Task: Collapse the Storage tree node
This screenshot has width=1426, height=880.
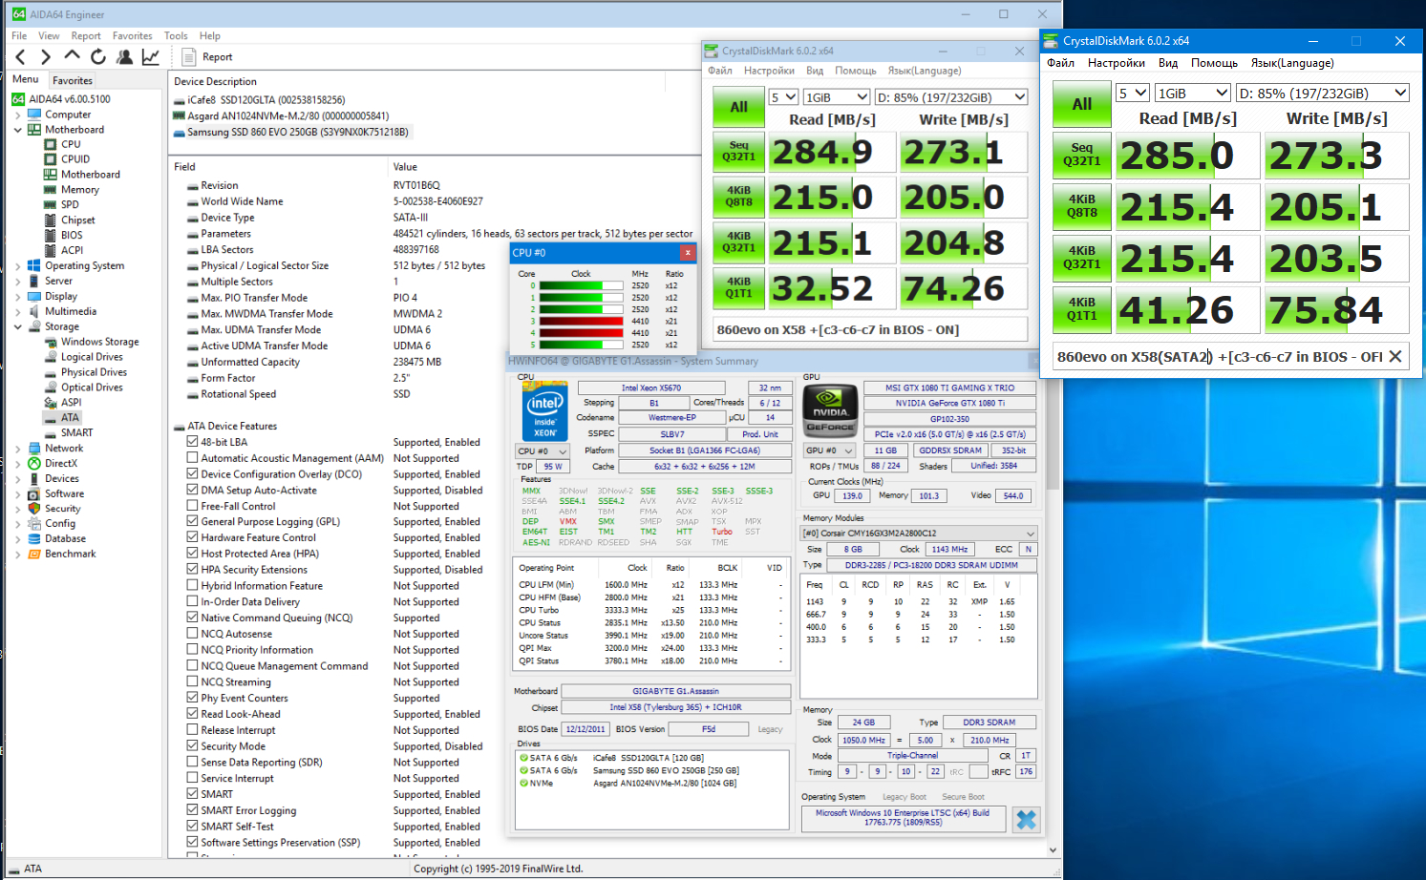Action: (x=18, y=326)
